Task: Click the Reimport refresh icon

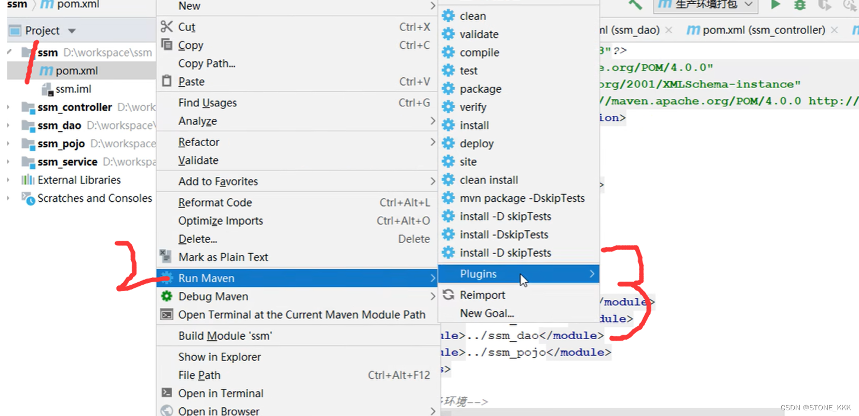Action: 448,295
